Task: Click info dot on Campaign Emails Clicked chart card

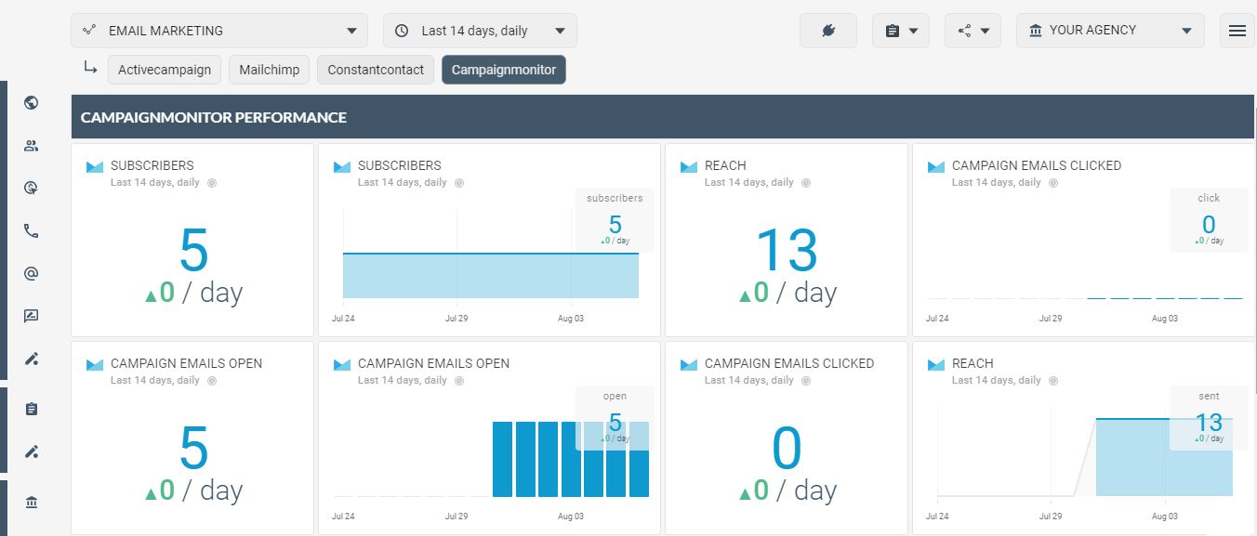Action: 1052,183
